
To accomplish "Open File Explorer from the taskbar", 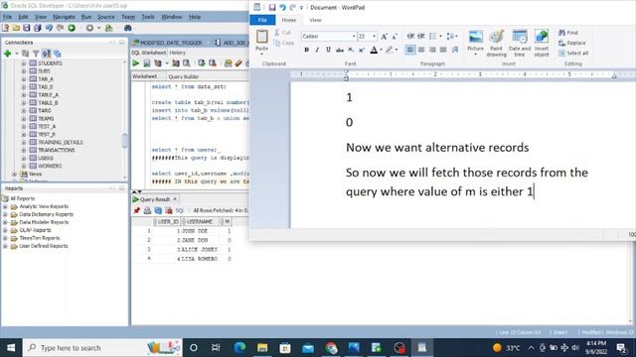I will [x=262, y=348].
